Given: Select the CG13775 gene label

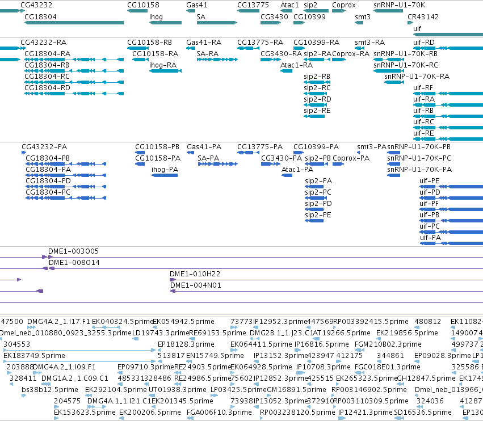Looking at the screenshot, I should click(x=253, y=5).
